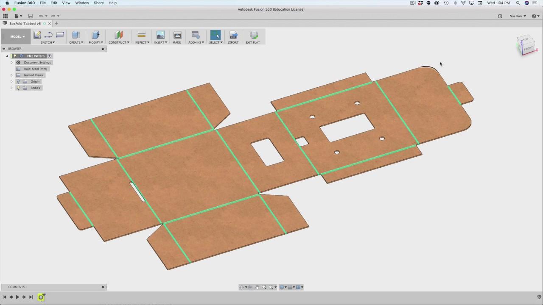
Task: Click the Construct plane icon
Action: [x=119, y=35]
